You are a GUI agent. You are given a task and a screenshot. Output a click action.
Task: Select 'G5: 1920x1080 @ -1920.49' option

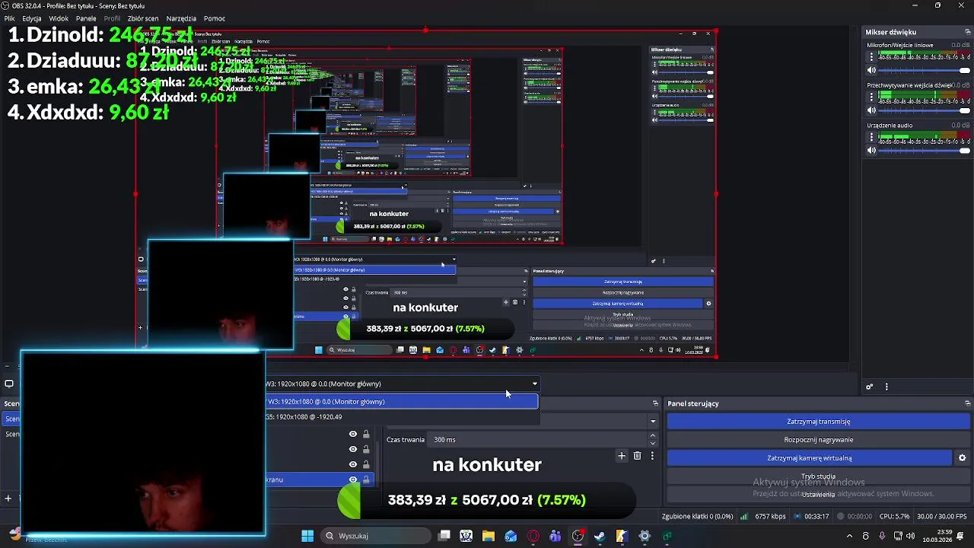pos(402,416)
